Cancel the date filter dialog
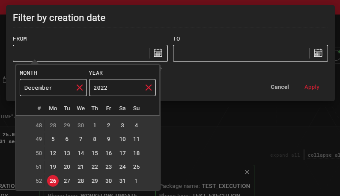Screen dimensions: 340x196 click(280, 87)
